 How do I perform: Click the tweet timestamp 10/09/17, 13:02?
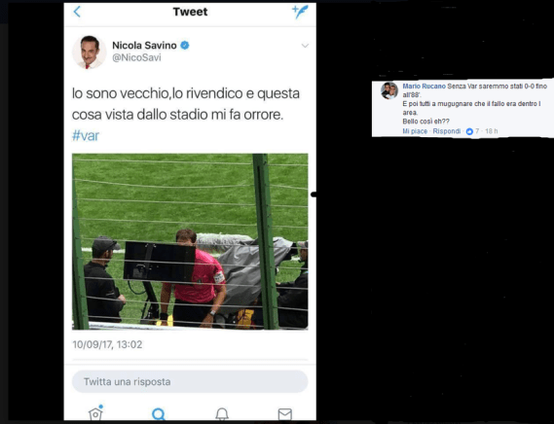coord(107,344)
